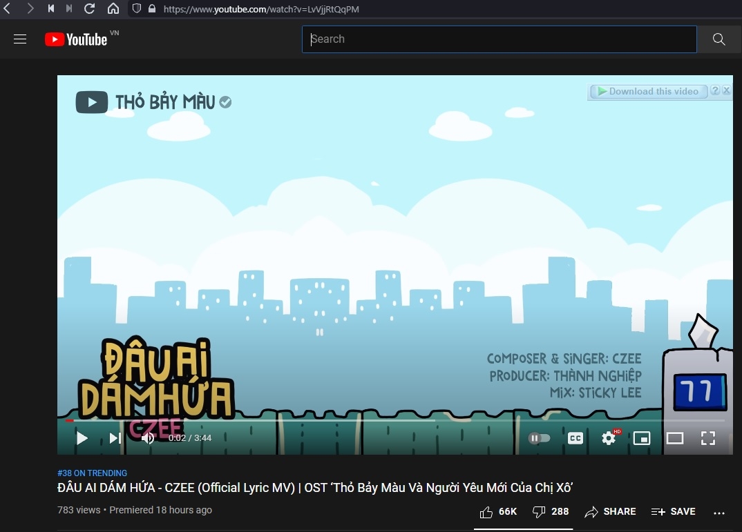The image size is (742, 532).
Task: Click Download this video button
Action: point(648,91)
